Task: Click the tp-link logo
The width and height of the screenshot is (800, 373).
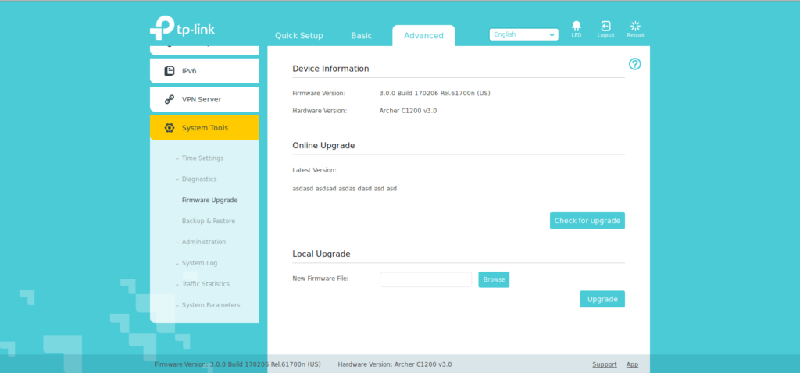Action: click(x=182, y=27)
